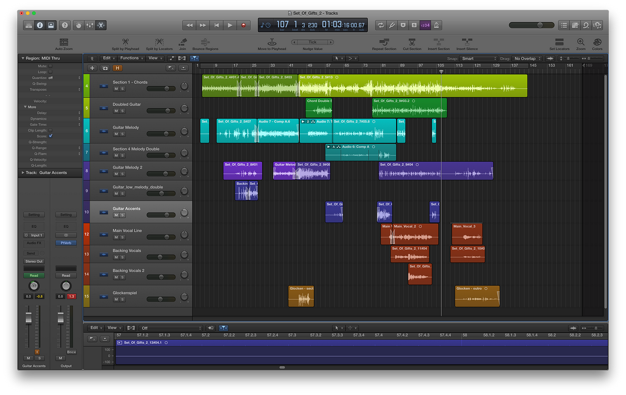Open the media Browsers icon
This screenshot has height=395, width=626.
(597, 25)
